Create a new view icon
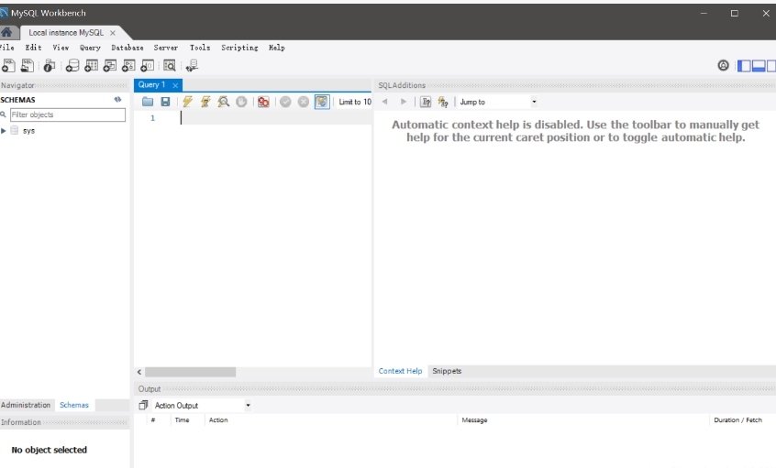The width and height of the screenshot is (776, 468). point(110,65)
